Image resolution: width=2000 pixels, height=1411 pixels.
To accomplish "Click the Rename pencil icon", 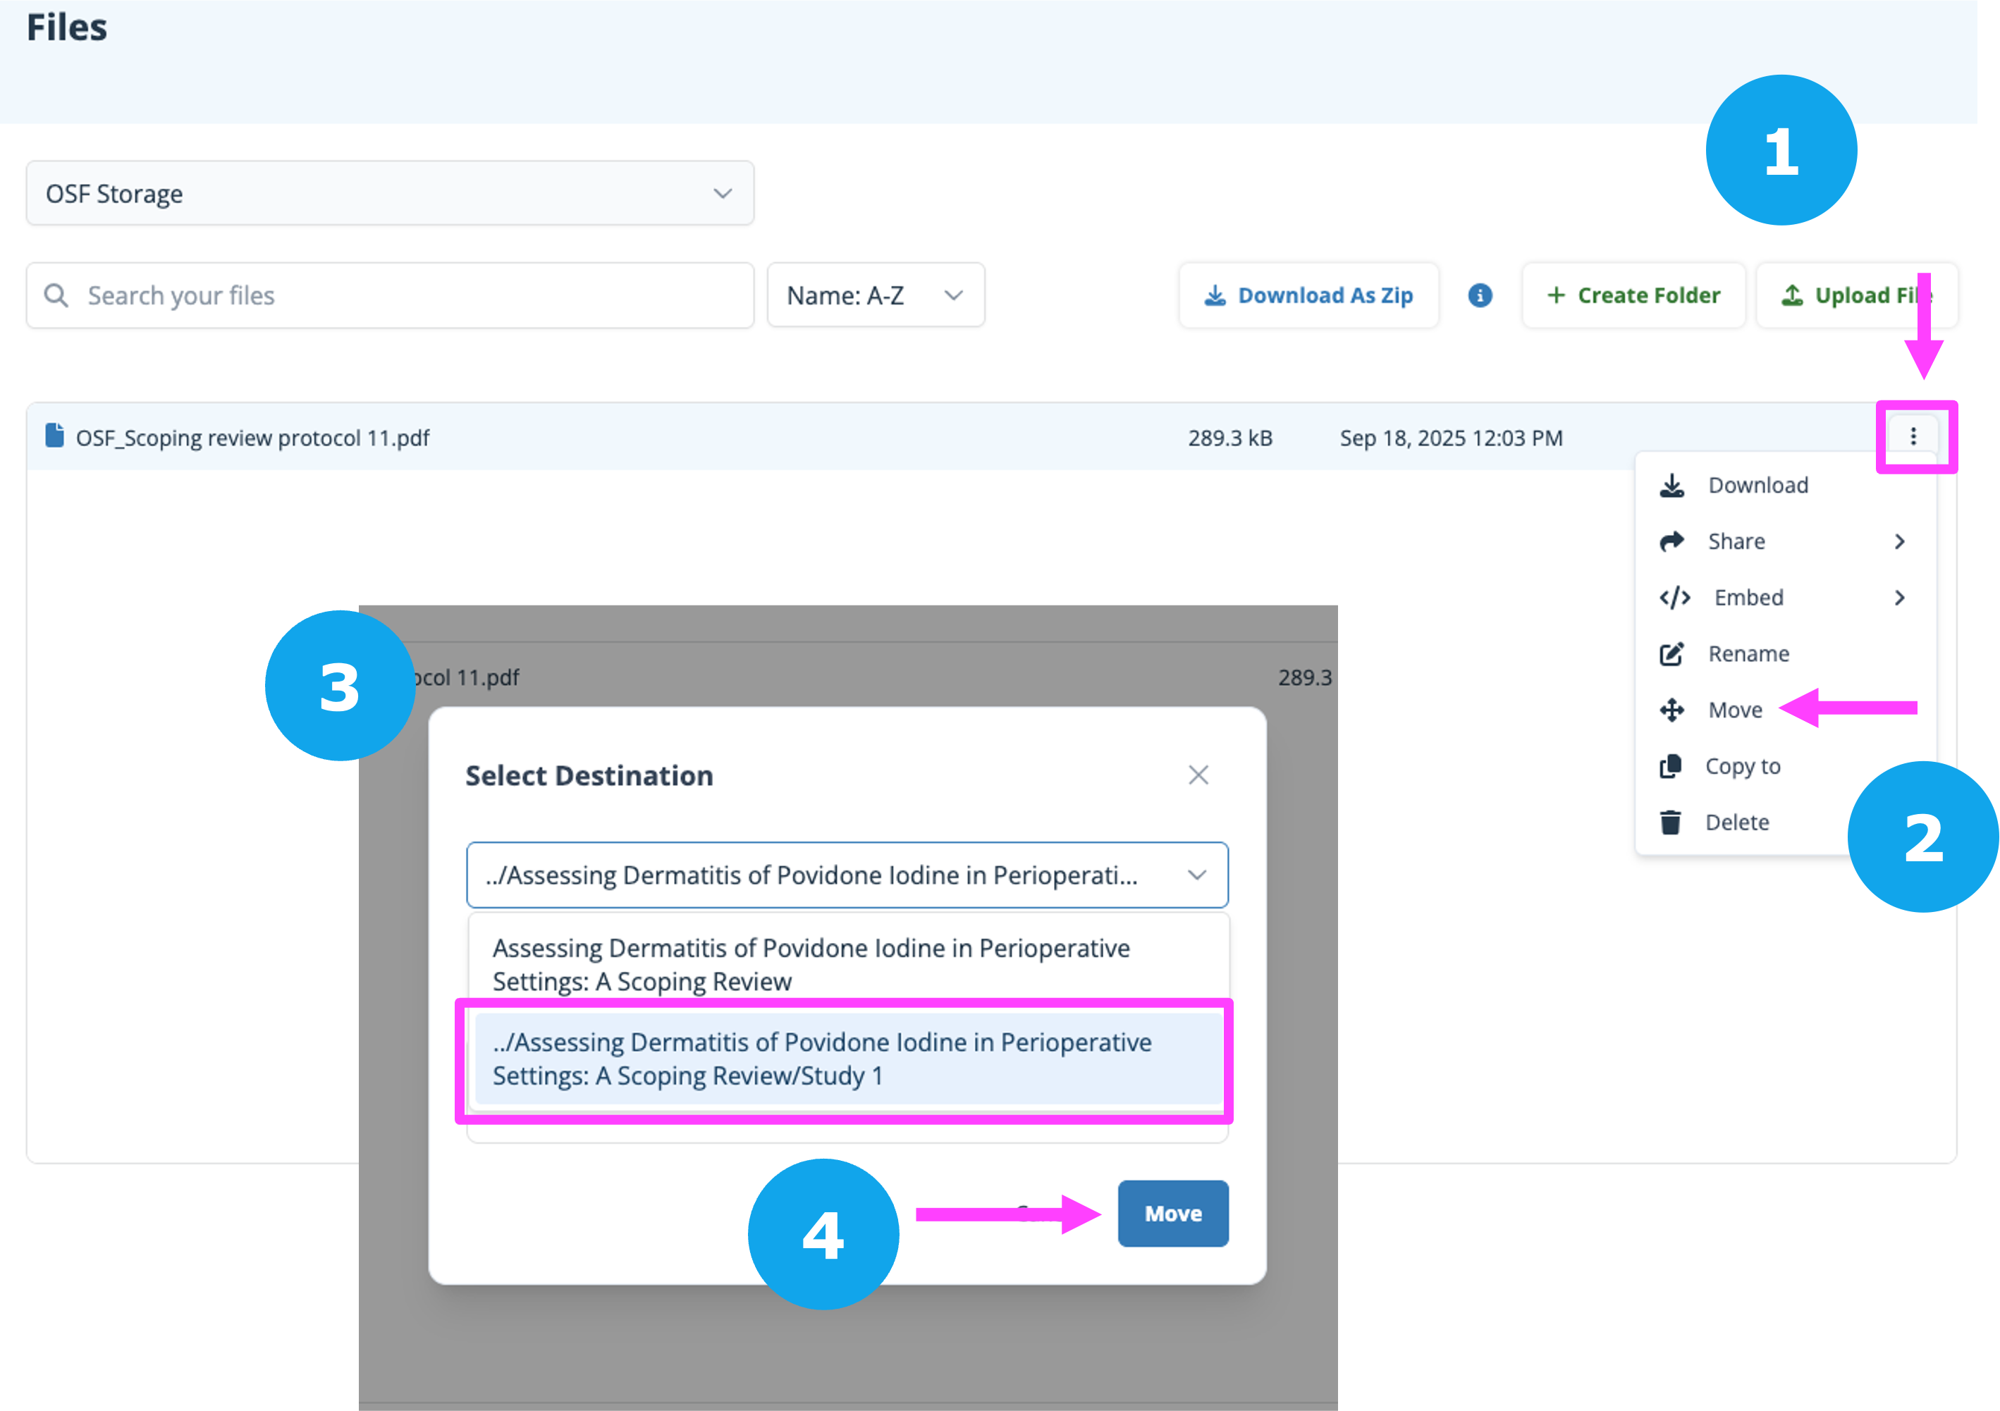I will click(1671, 654).
